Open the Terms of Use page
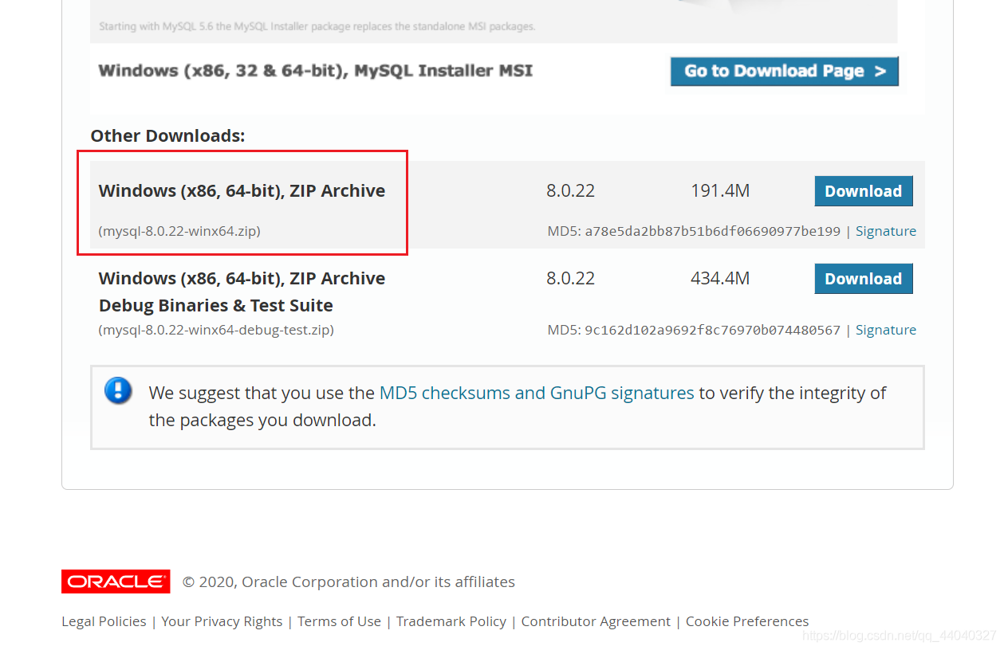 point(339,621)
